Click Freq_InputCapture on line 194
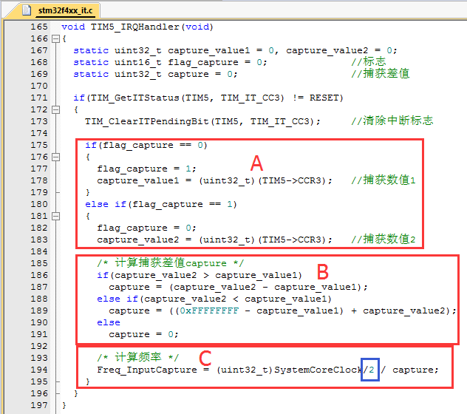Viewport: 467px width, 414px height. pos(147,370)
